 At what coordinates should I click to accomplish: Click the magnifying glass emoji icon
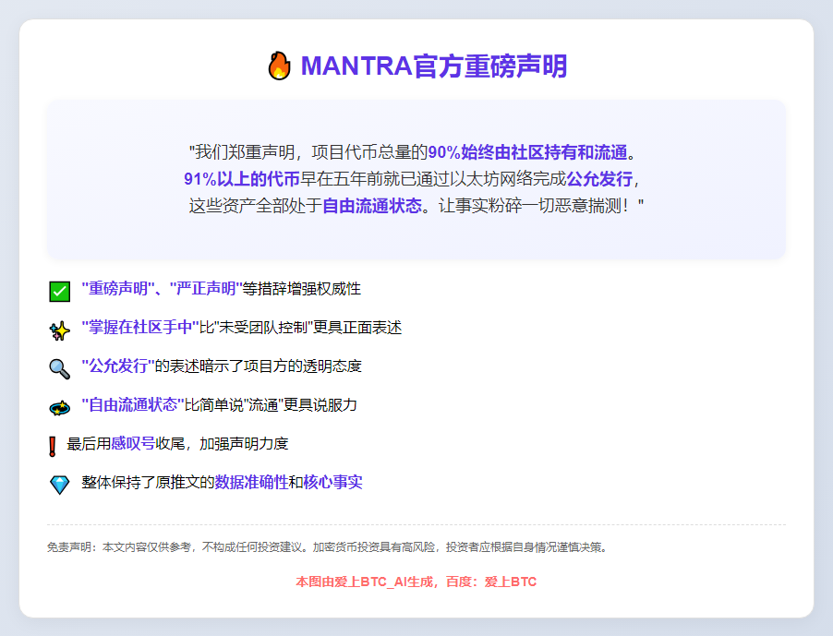(x=59, y=369)
